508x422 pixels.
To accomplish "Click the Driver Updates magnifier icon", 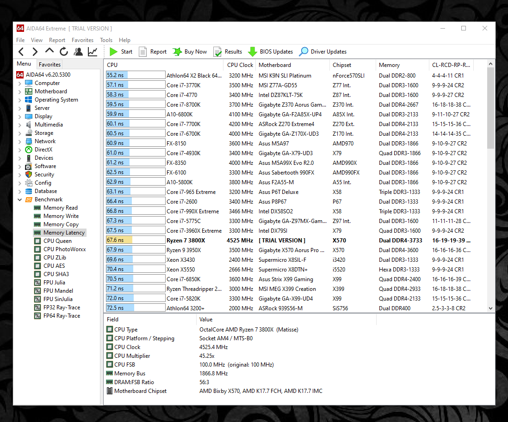I will 304,51.
